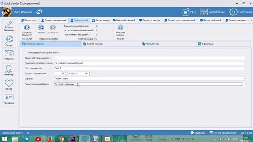Open the Парсер sidebar section
The width and height of the screenshot is (253, 142).
pyautogui.click(x=9, y=41)
